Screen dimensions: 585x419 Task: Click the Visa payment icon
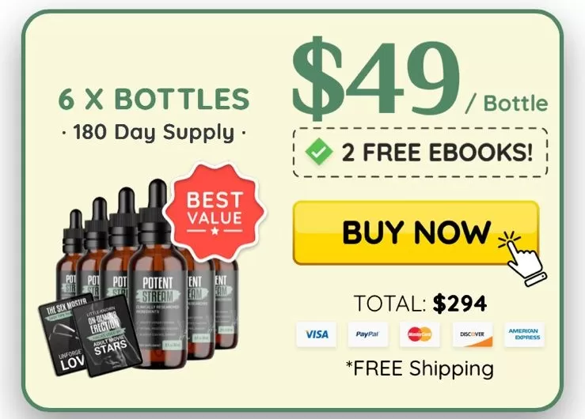pos(317,334)
